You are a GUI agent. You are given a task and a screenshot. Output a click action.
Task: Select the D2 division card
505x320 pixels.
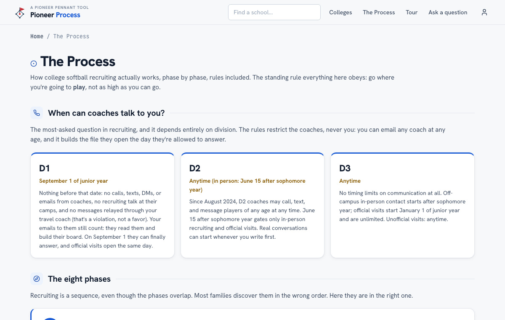pos(252,205)
